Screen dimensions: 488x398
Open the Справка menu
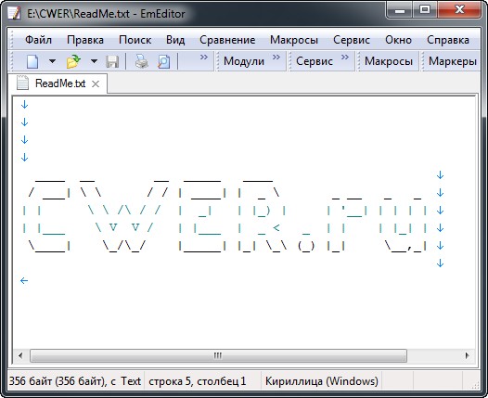point(448,40)
